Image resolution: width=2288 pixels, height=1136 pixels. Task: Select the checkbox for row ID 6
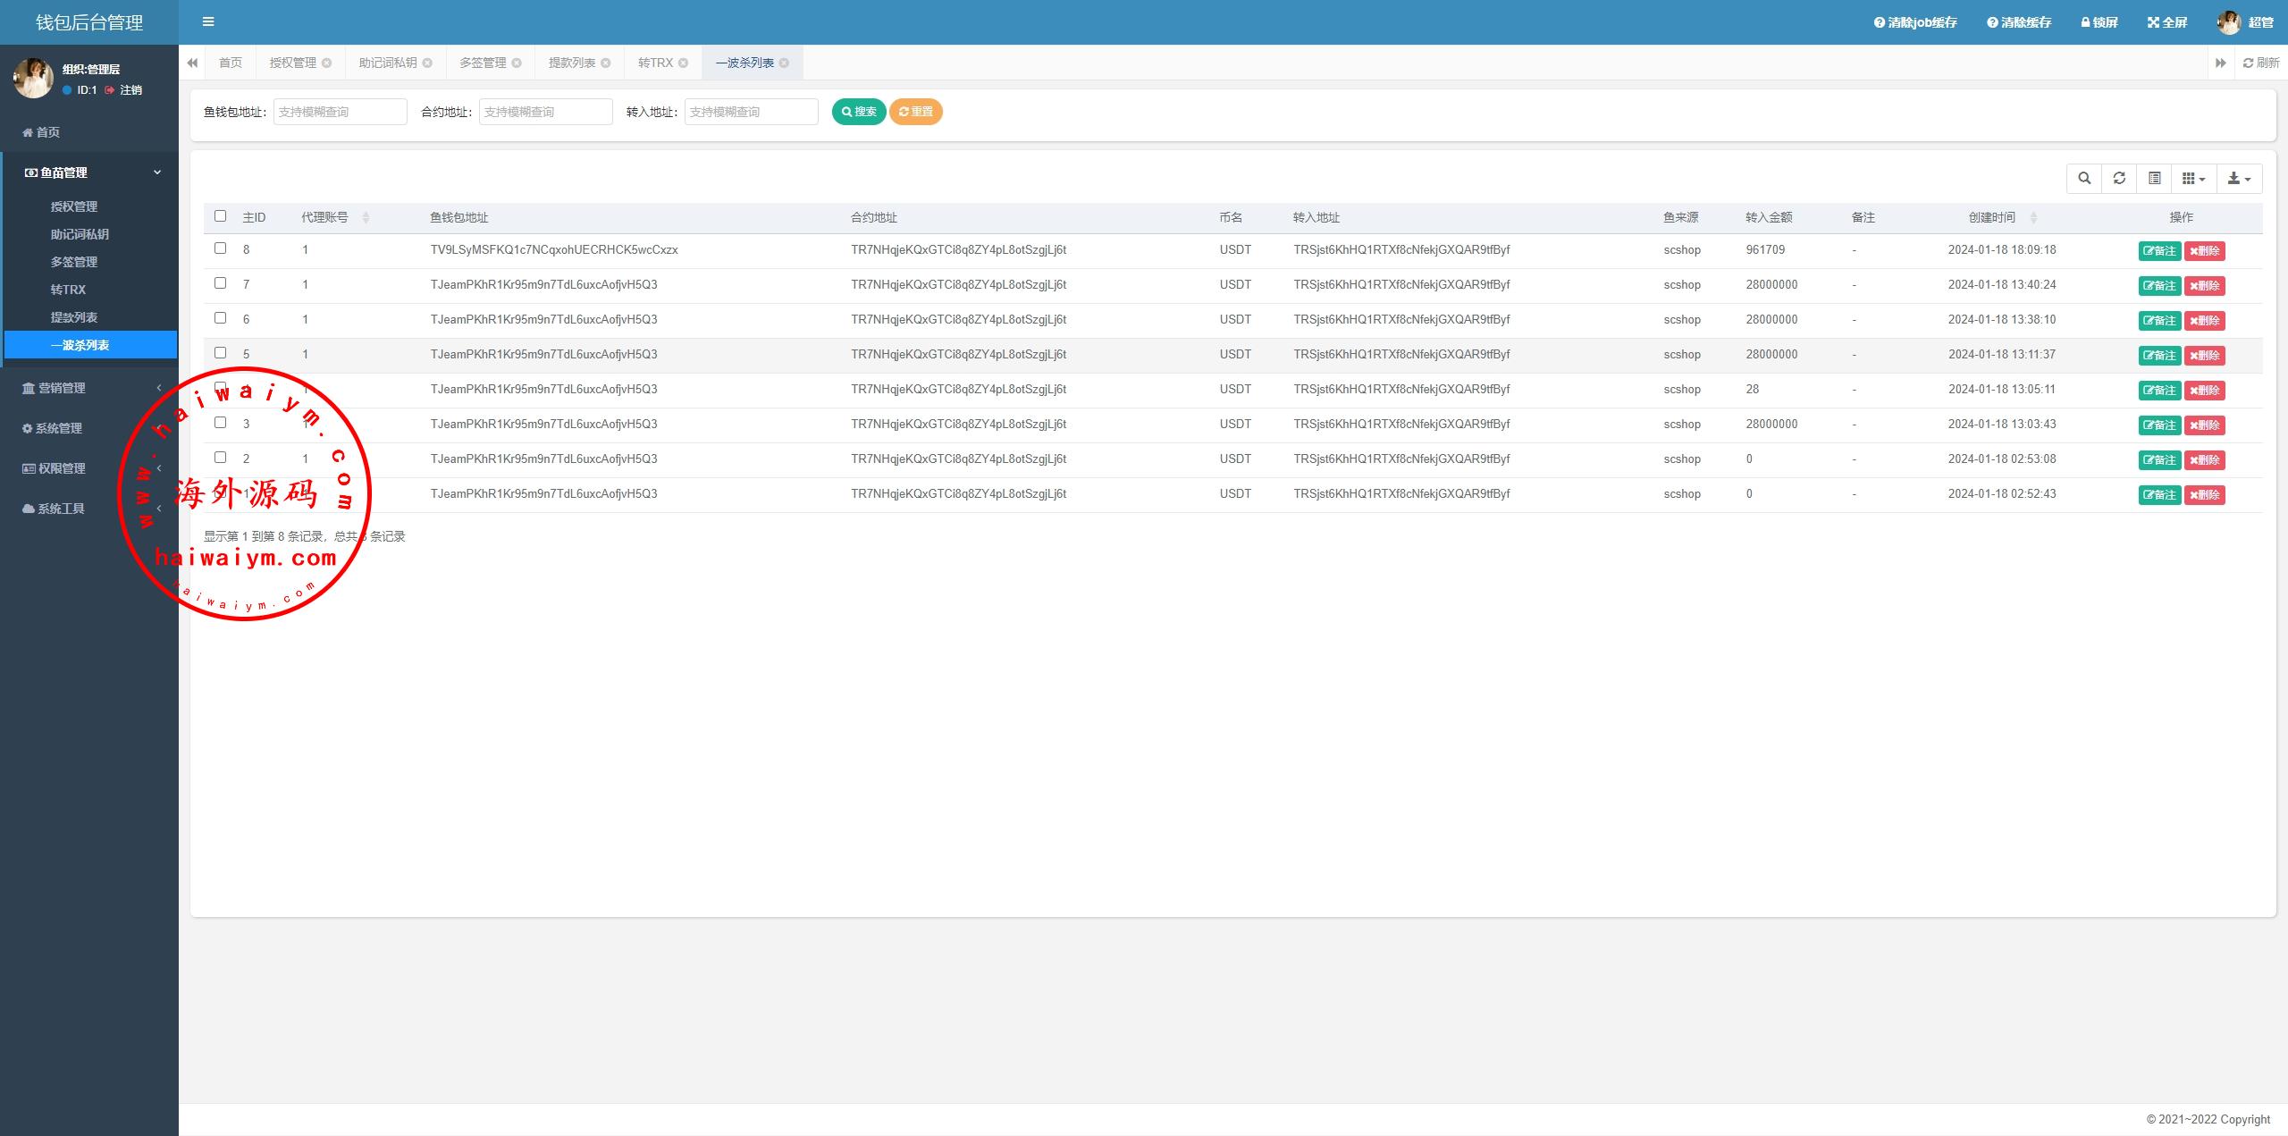[221, 318]
